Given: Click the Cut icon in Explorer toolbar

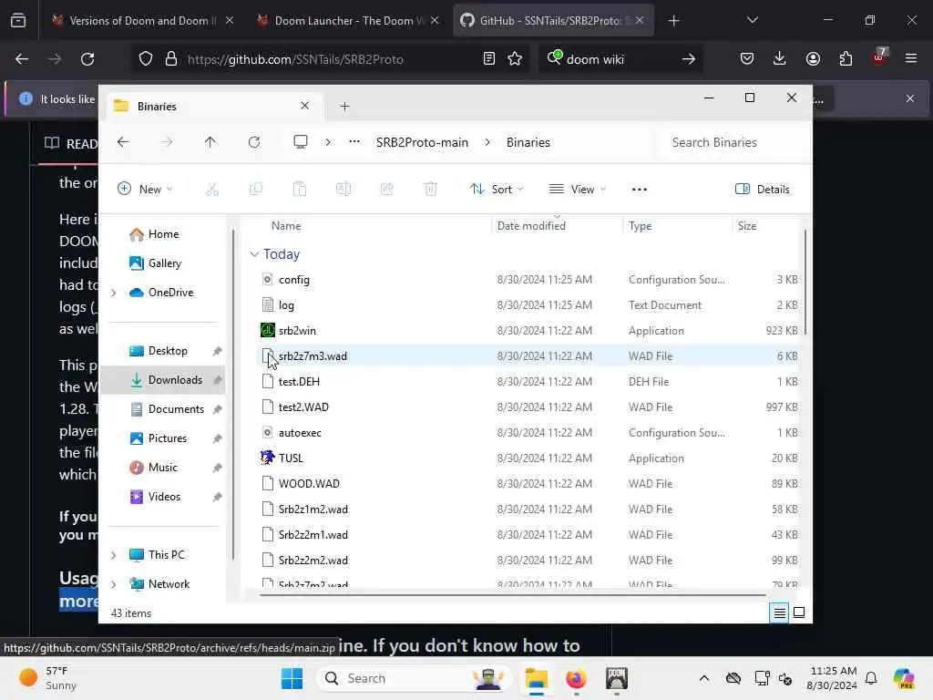Looking at the screenshot, I should (211, 190).
